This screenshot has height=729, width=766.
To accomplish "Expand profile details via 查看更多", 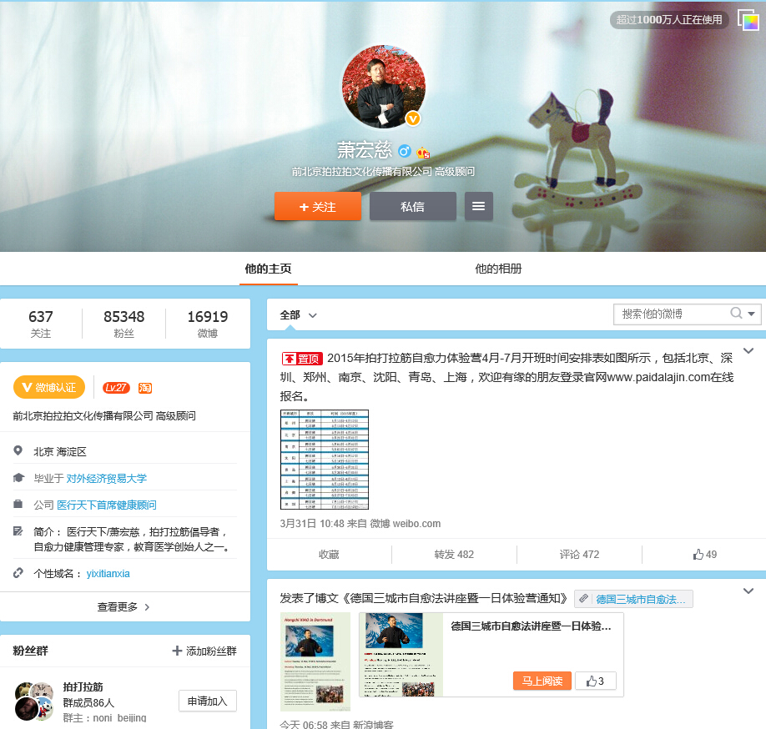I will 124,606.
